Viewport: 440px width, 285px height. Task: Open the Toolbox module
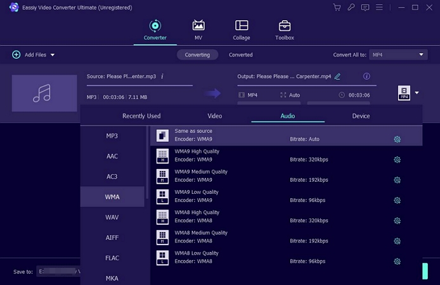(285, 30)
